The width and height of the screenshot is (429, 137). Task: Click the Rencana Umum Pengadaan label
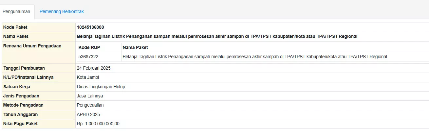(x=32, y=46)
